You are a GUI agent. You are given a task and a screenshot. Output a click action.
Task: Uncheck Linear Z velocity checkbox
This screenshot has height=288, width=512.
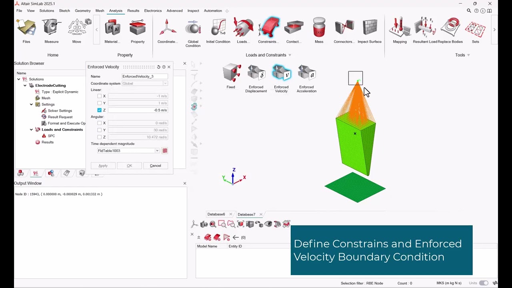point(100,110)
